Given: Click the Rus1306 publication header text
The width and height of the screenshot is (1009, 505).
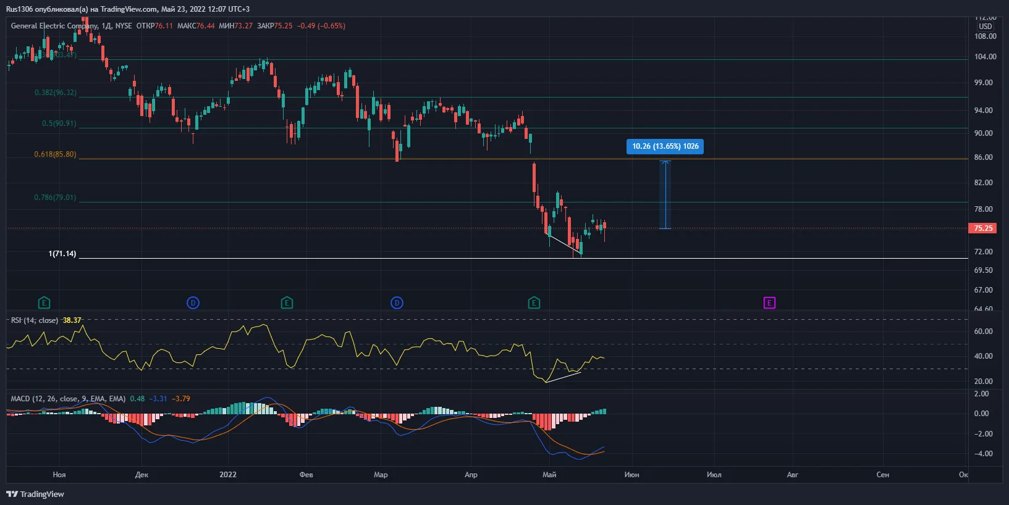Looking at the screenshot, I should tap(128, 9).
